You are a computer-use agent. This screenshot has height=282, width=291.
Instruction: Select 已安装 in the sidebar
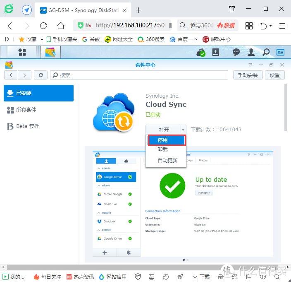coord(38,93)
